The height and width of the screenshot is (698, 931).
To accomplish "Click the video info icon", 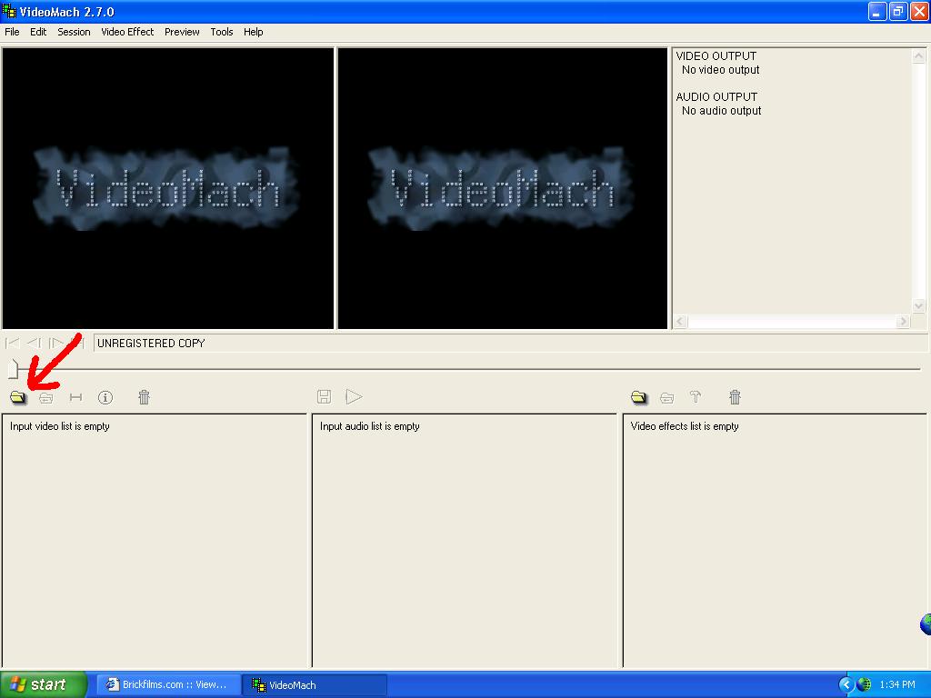I will (x=105, y=397).
